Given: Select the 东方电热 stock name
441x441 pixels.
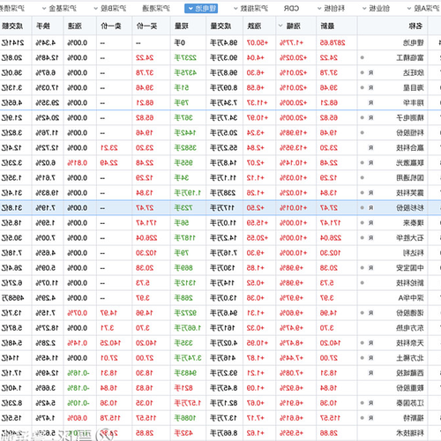Looking at the screenshot, I should 410,328.
